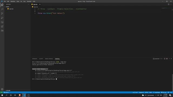
Task: Close the terminal panel
Action: tap(171, 59)
